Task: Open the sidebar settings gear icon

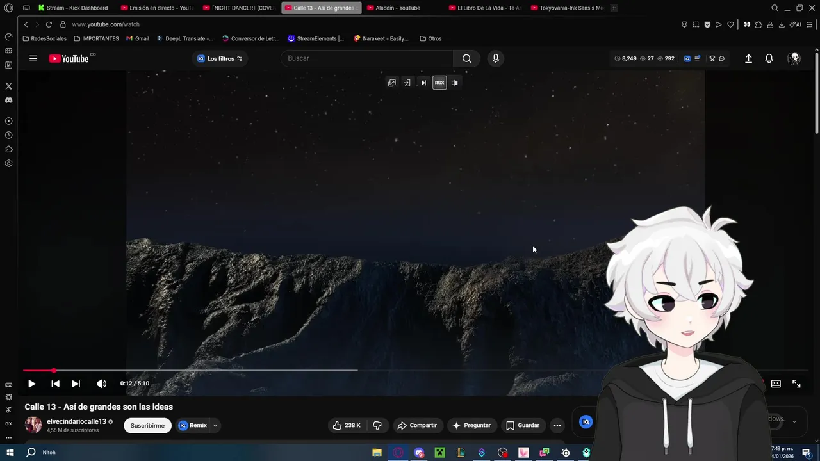Action: point(8,163)
